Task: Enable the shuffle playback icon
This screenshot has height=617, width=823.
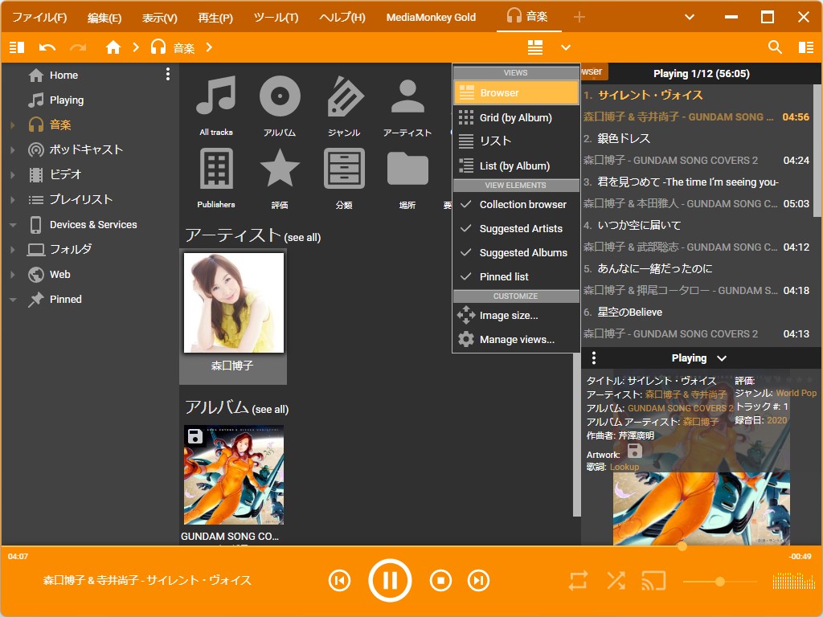Action: point(616,580)
